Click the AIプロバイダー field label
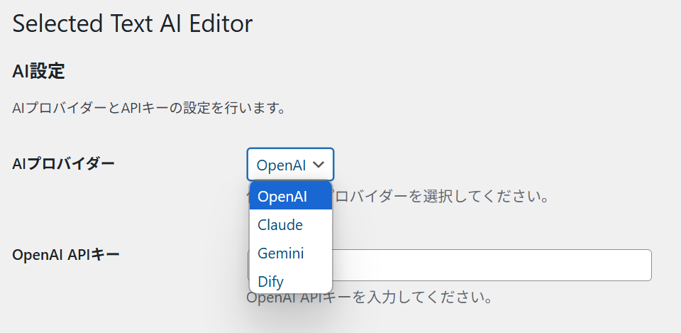The width and height of the screenshot is (681, 333). 64,163
